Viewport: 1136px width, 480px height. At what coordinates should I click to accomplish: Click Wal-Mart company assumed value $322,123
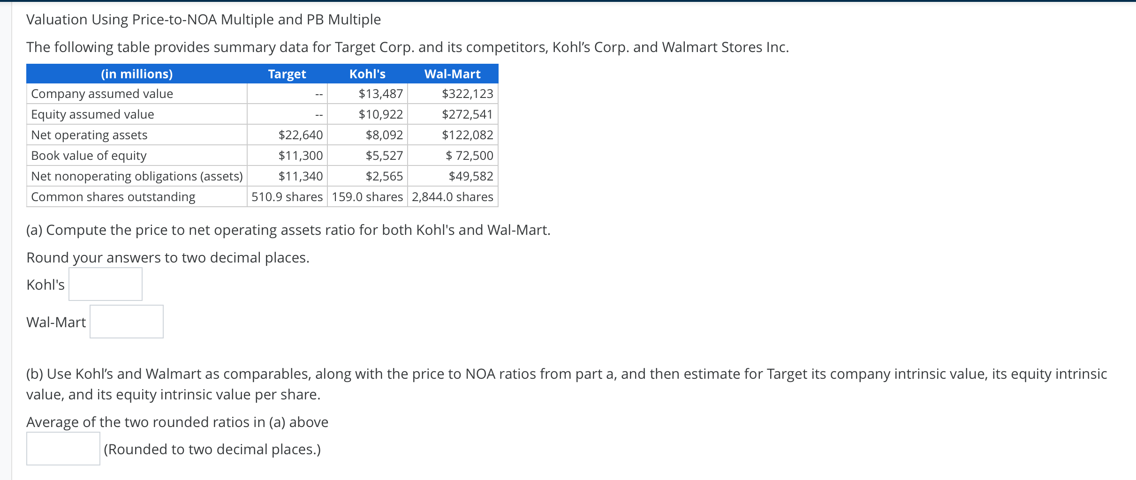pos(468,94)
